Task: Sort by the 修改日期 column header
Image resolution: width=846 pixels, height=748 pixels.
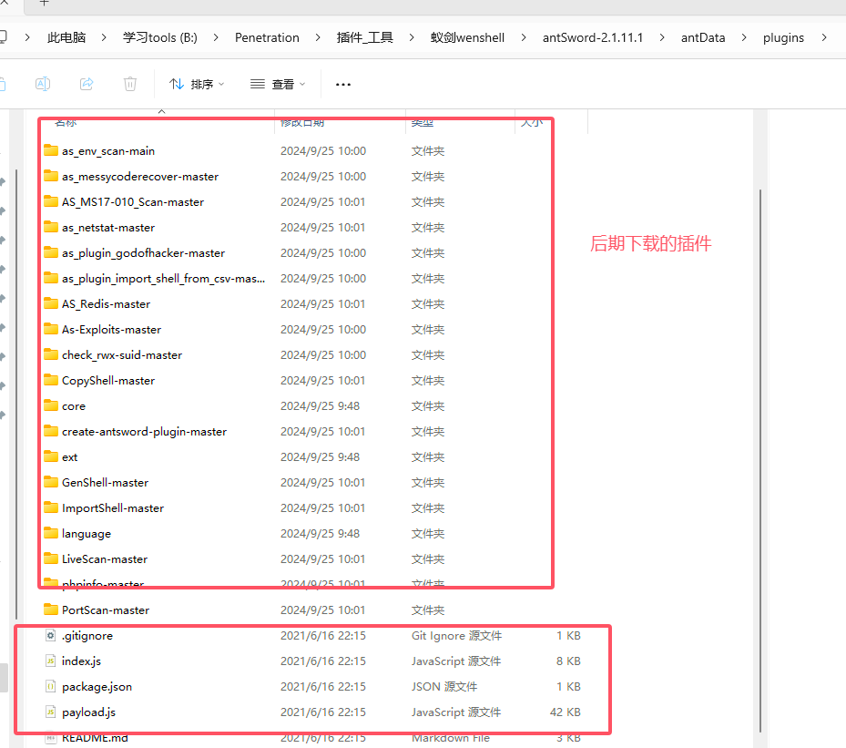Action: pos(302,121)
